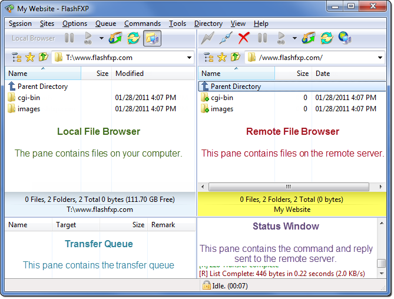Click the local status panel T:\www.flashfxp.com

coord(100,204)
